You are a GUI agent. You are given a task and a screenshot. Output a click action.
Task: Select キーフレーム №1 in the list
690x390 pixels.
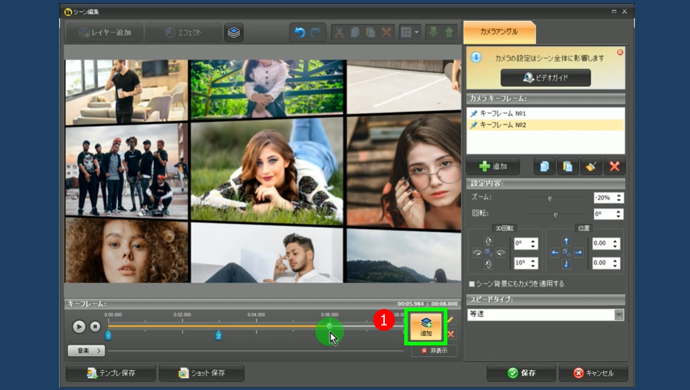click(503, 114)
